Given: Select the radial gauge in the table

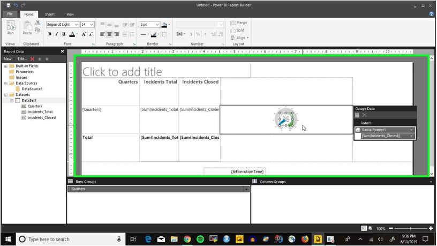Looking at the screenshot, I should point(286,120).
